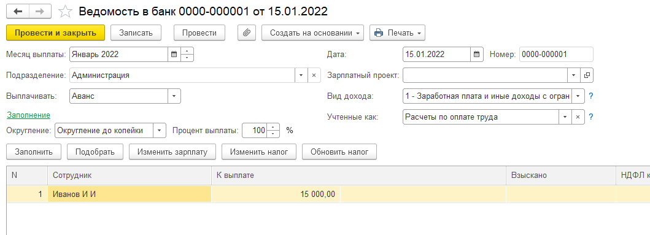This screenshot has height=235, width=650.
Task: Expand the Округление dropdown list
Action: [x=160, y=131]
